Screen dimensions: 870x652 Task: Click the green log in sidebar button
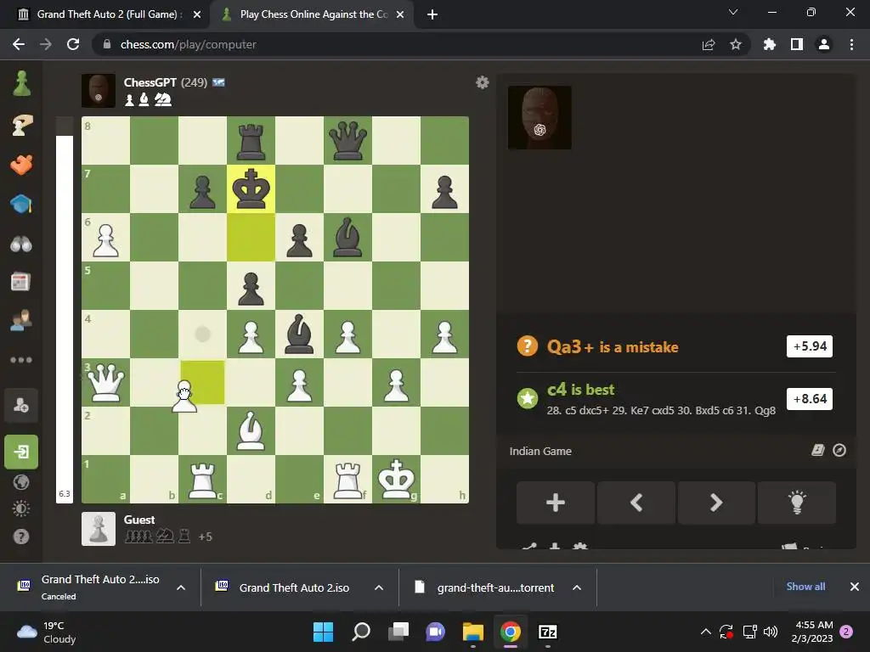21,452
